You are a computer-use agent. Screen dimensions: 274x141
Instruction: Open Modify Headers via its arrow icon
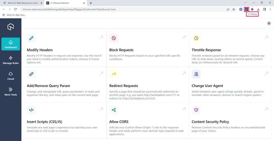(x=101, y=37)
